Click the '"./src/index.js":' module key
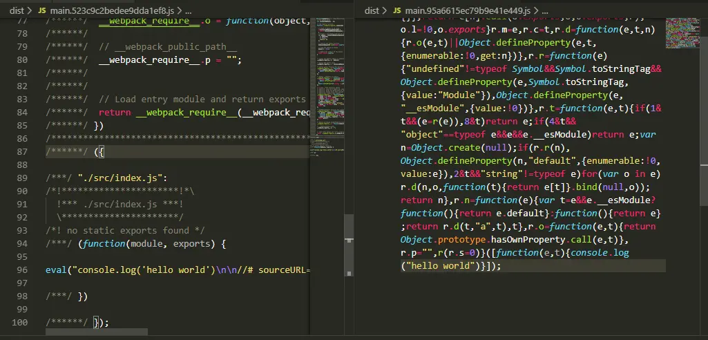Viewport: 708px width, 340px height. [x=122, y=178]
